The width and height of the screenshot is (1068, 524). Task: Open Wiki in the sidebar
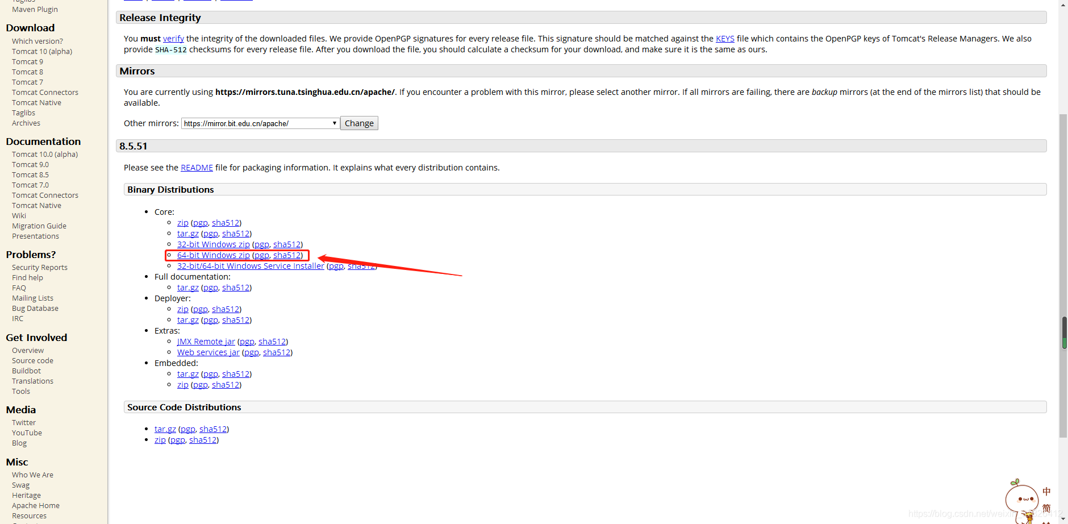click(19, 215)
